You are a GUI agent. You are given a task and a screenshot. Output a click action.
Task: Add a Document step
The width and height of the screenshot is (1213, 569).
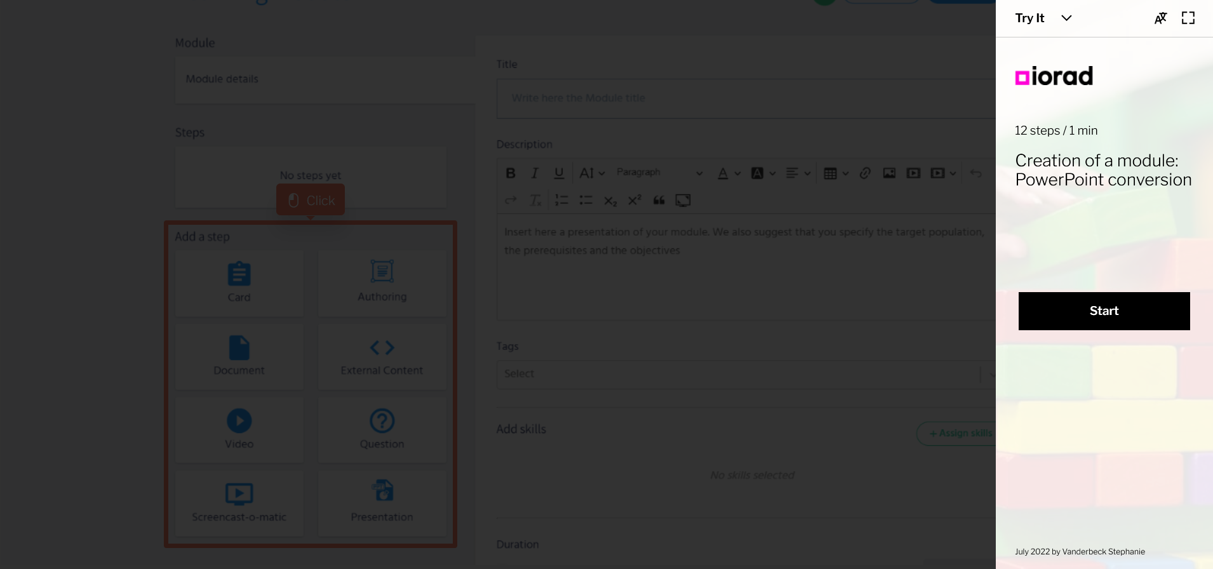click(239, 349)
